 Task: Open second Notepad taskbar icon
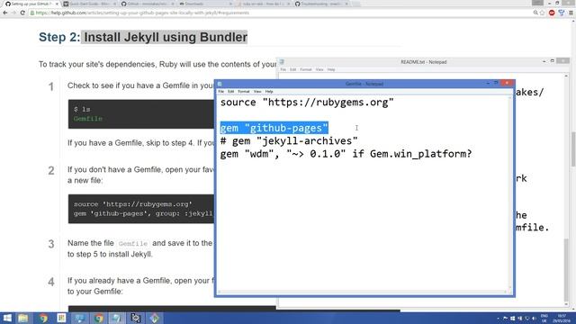(x=117, y=318)
